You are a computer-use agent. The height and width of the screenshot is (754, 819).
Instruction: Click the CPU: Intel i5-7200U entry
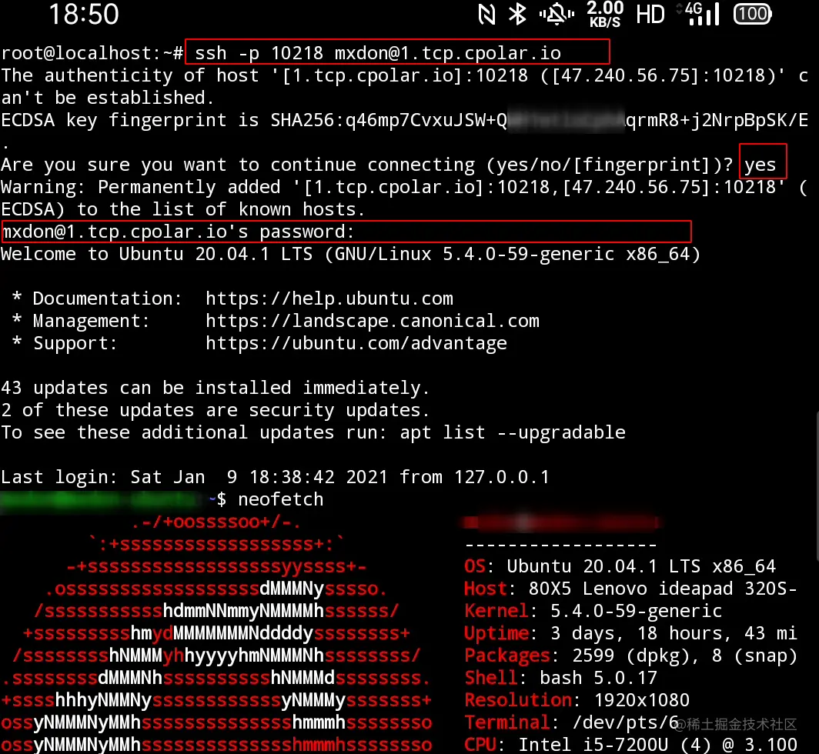point(630,744)
